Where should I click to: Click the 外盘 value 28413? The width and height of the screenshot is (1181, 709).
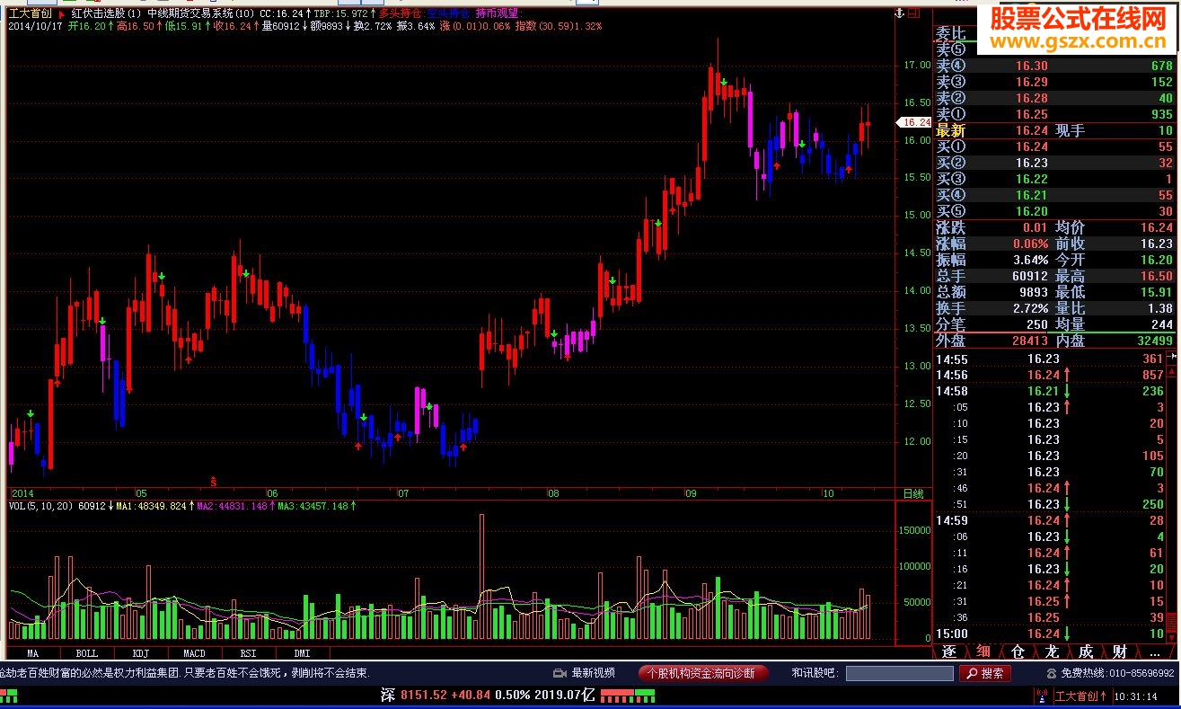(x=1030, y=341)
